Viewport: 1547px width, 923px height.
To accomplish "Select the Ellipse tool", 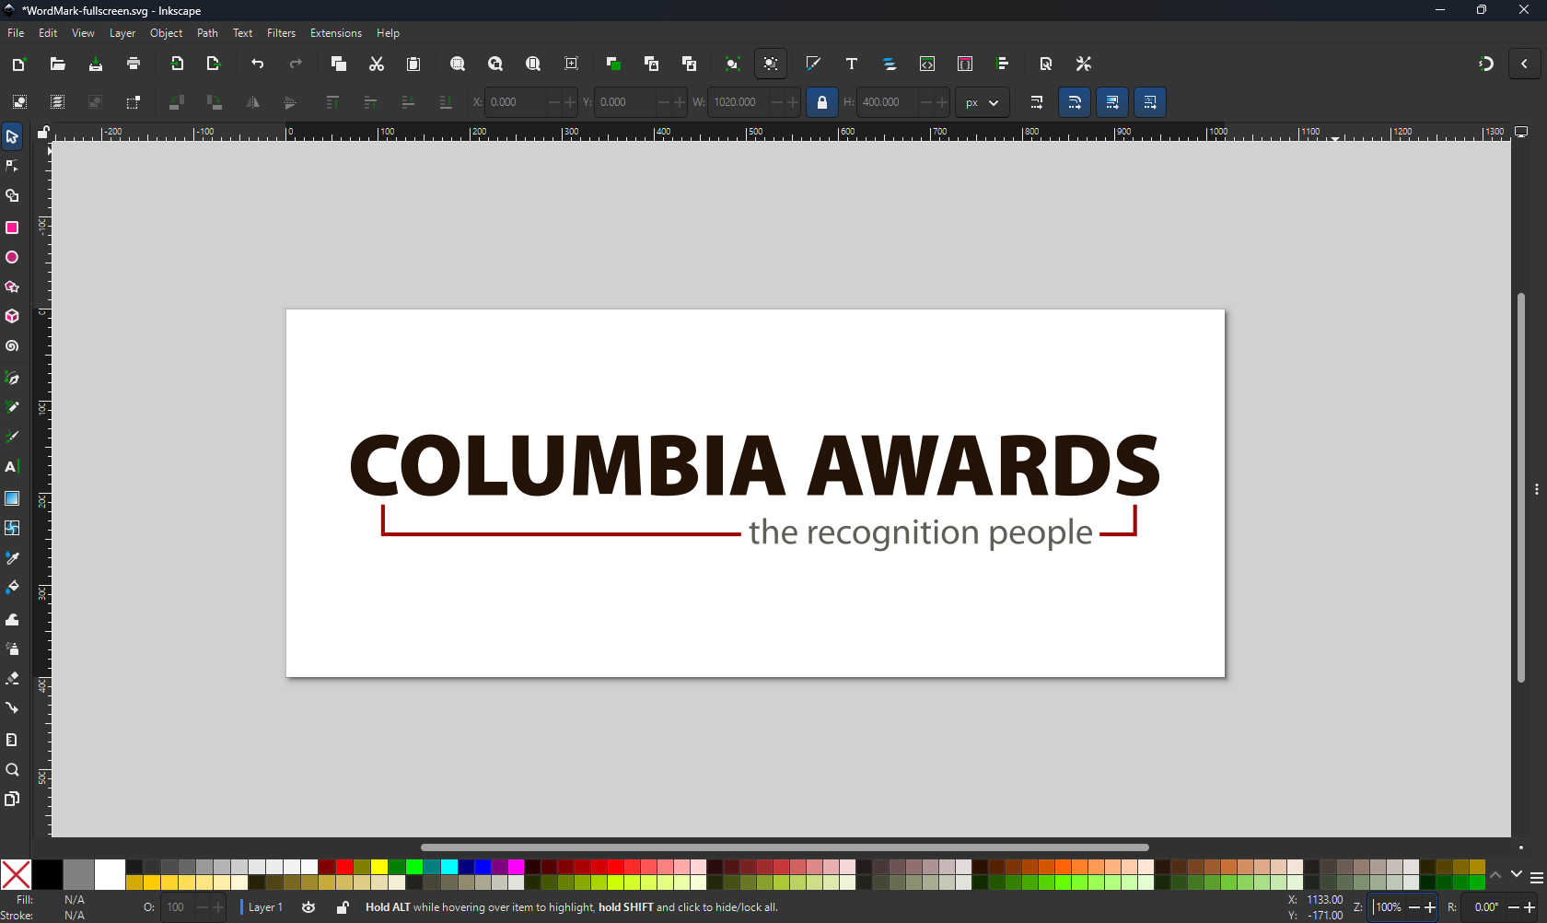I will pos(12,258).
